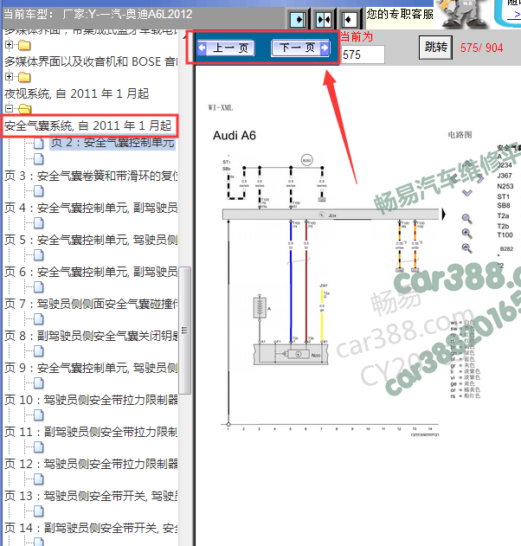Zoom in with the plus magnifier
The height and width of the screenshot is (546, 521).
coord(466,234)
